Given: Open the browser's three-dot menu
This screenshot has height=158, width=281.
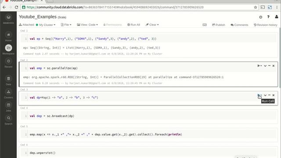Looking at the screenshot, I should [x=277, y=7].
